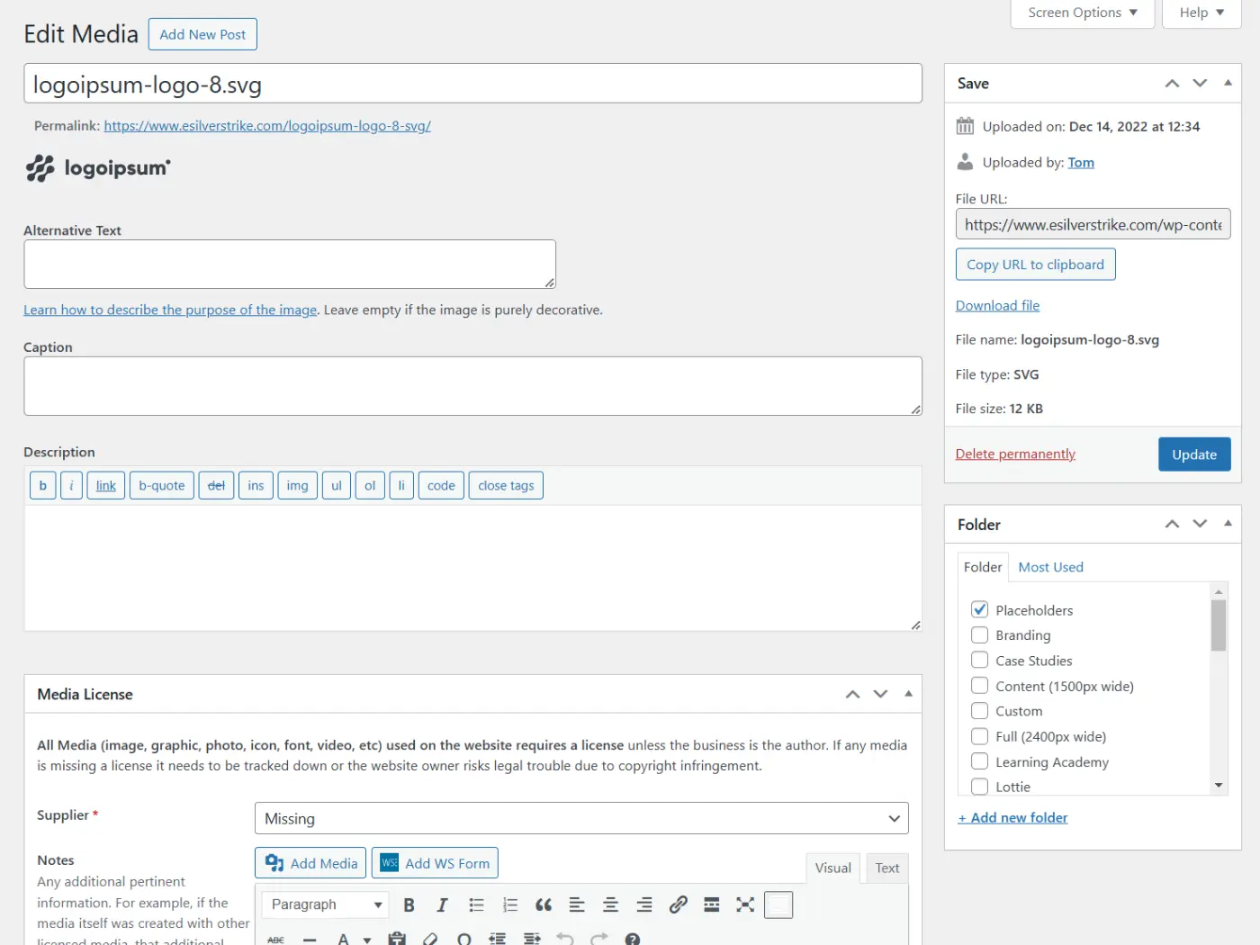Move the Media License panel up
Screen dimensions: 1260x945
(852, 694)
